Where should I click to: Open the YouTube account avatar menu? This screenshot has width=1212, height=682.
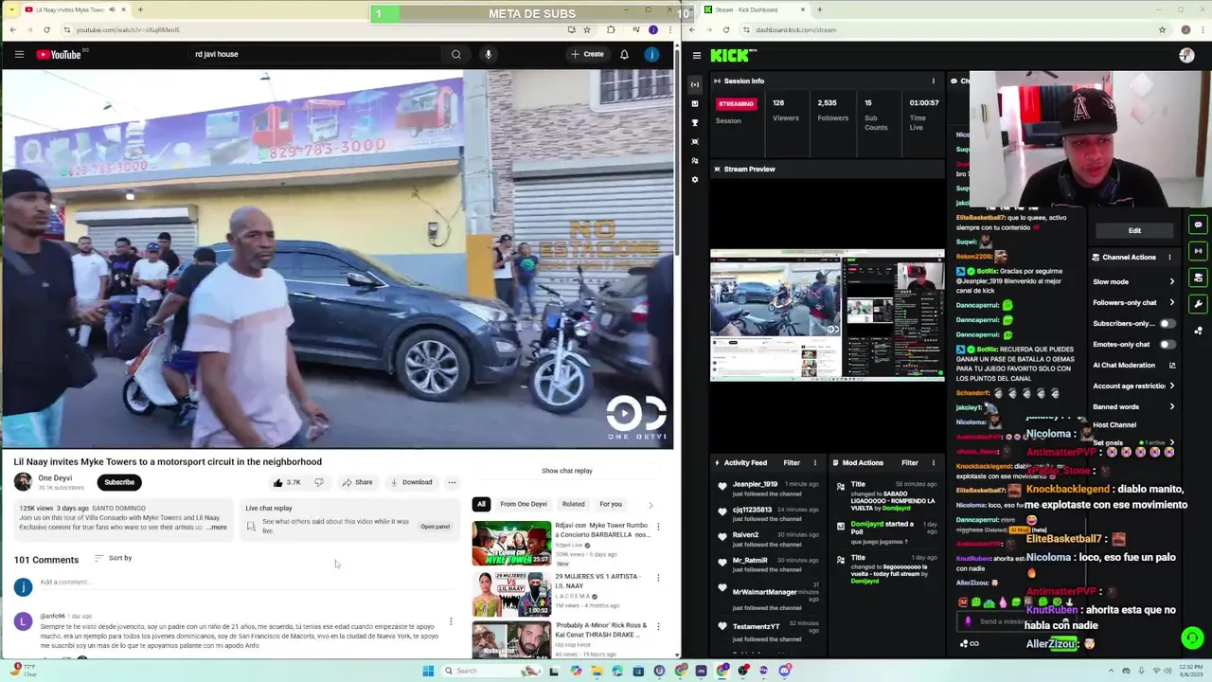(651, 54)
